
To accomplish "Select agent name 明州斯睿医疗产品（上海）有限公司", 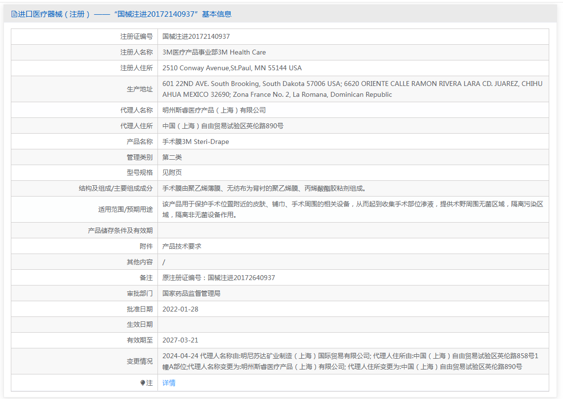I will click(x=214, y=110).
